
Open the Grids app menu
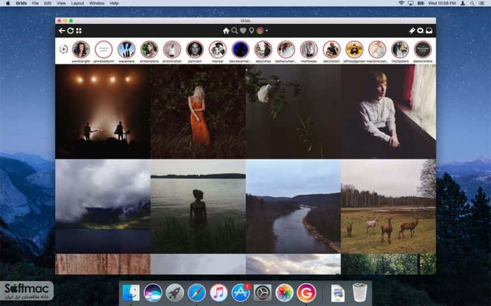pyautogui.click(x=21, y=3)
